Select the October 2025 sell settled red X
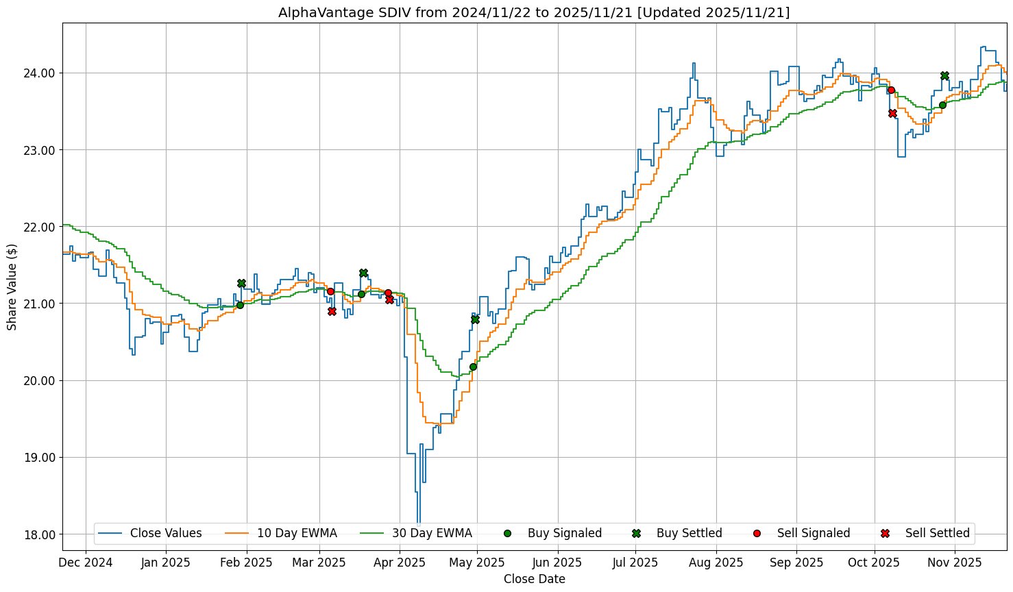The width and height of the screenshot is (1013, 592). [892, 113]
